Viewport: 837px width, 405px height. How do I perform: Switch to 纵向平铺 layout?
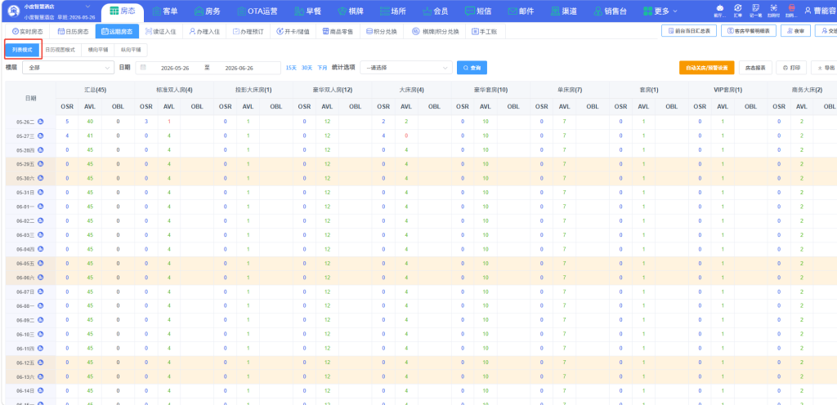(132, 50)
